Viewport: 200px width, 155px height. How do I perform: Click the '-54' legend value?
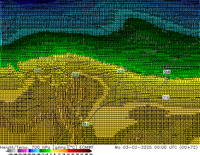click(10, 154)
